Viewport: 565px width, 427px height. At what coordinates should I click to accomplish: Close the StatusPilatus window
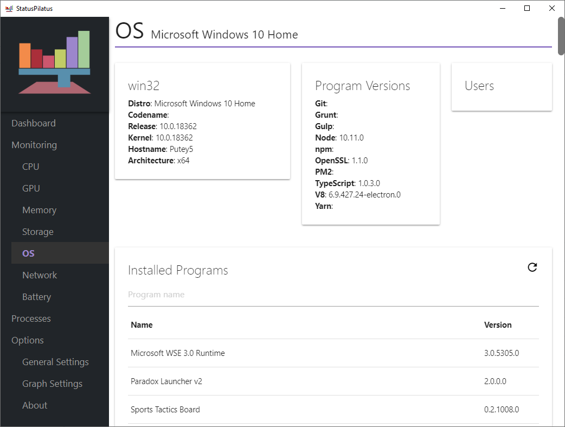click(551, 8)
